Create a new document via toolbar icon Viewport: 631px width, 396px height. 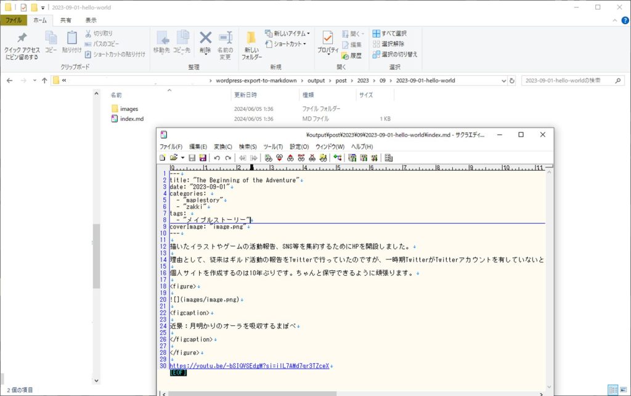[x=163, y=158]
